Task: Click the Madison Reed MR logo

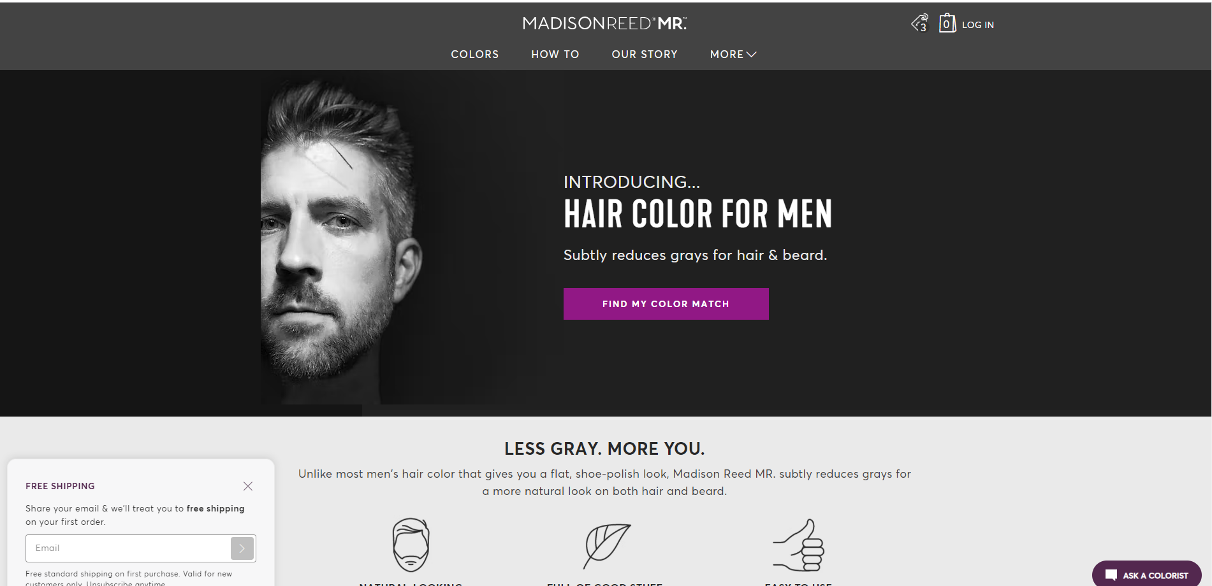Action: coord(604,24)
